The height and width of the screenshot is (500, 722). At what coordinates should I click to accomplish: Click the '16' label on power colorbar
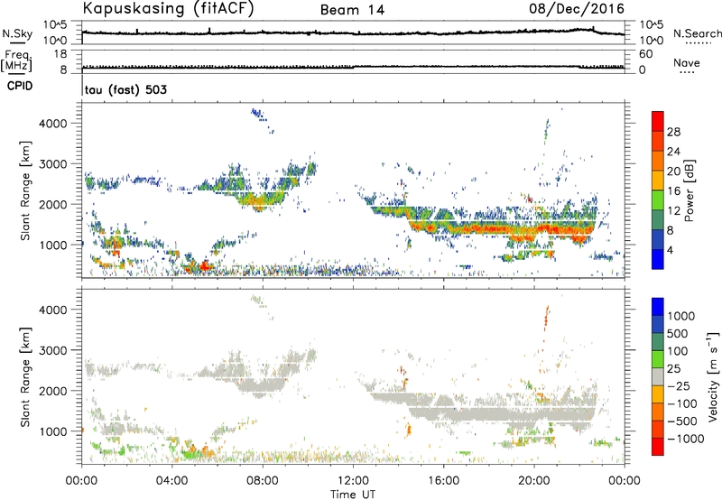[x=673, y=191]
